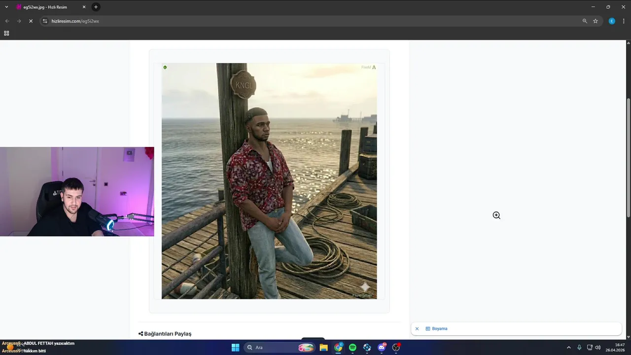Open the page zoom magnifier in address bar
This screenshot has width=631, height=355.
[x=585, y=21]
